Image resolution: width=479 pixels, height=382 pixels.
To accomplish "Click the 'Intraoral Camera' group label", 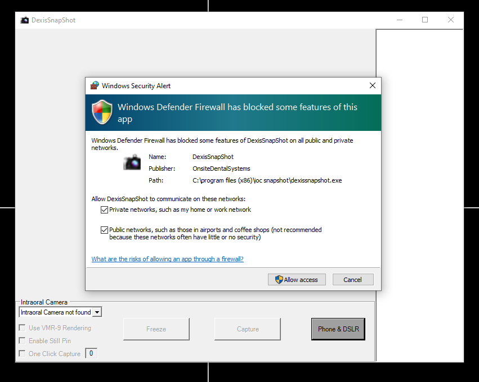I will tap(44, 302).
